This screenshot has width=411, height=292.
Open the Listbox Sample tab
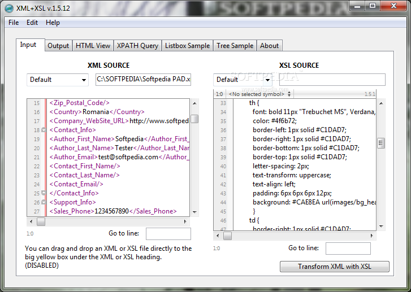[188, 46]
